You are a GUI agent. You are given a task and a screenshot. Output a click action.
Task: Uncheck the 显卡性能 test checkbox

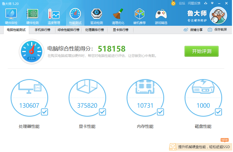coord(102,112)
